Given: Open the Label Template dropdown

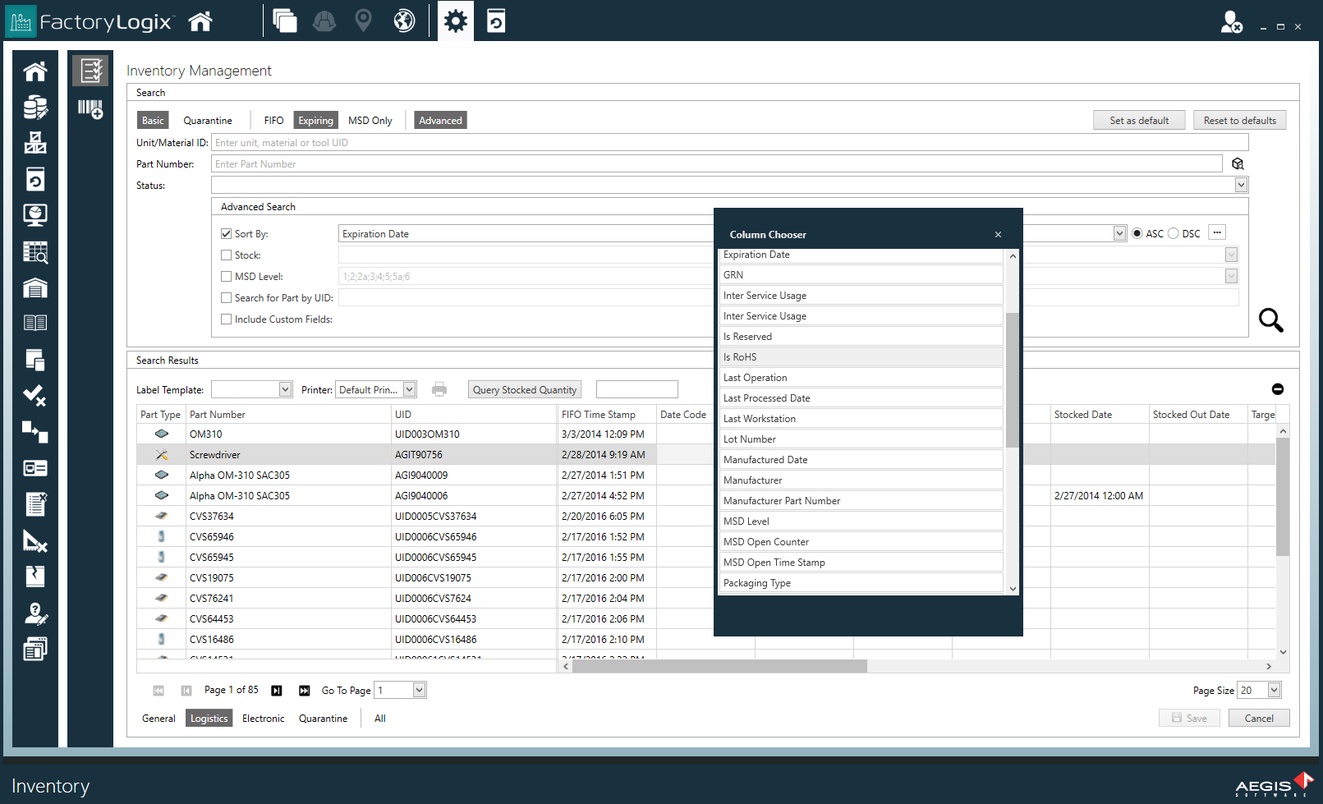Looking at the screenshot, I should tap(284, 388).
